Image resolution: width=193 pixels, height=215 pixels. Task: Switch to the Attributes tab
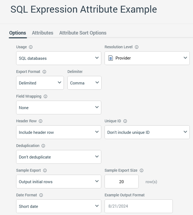43,33
